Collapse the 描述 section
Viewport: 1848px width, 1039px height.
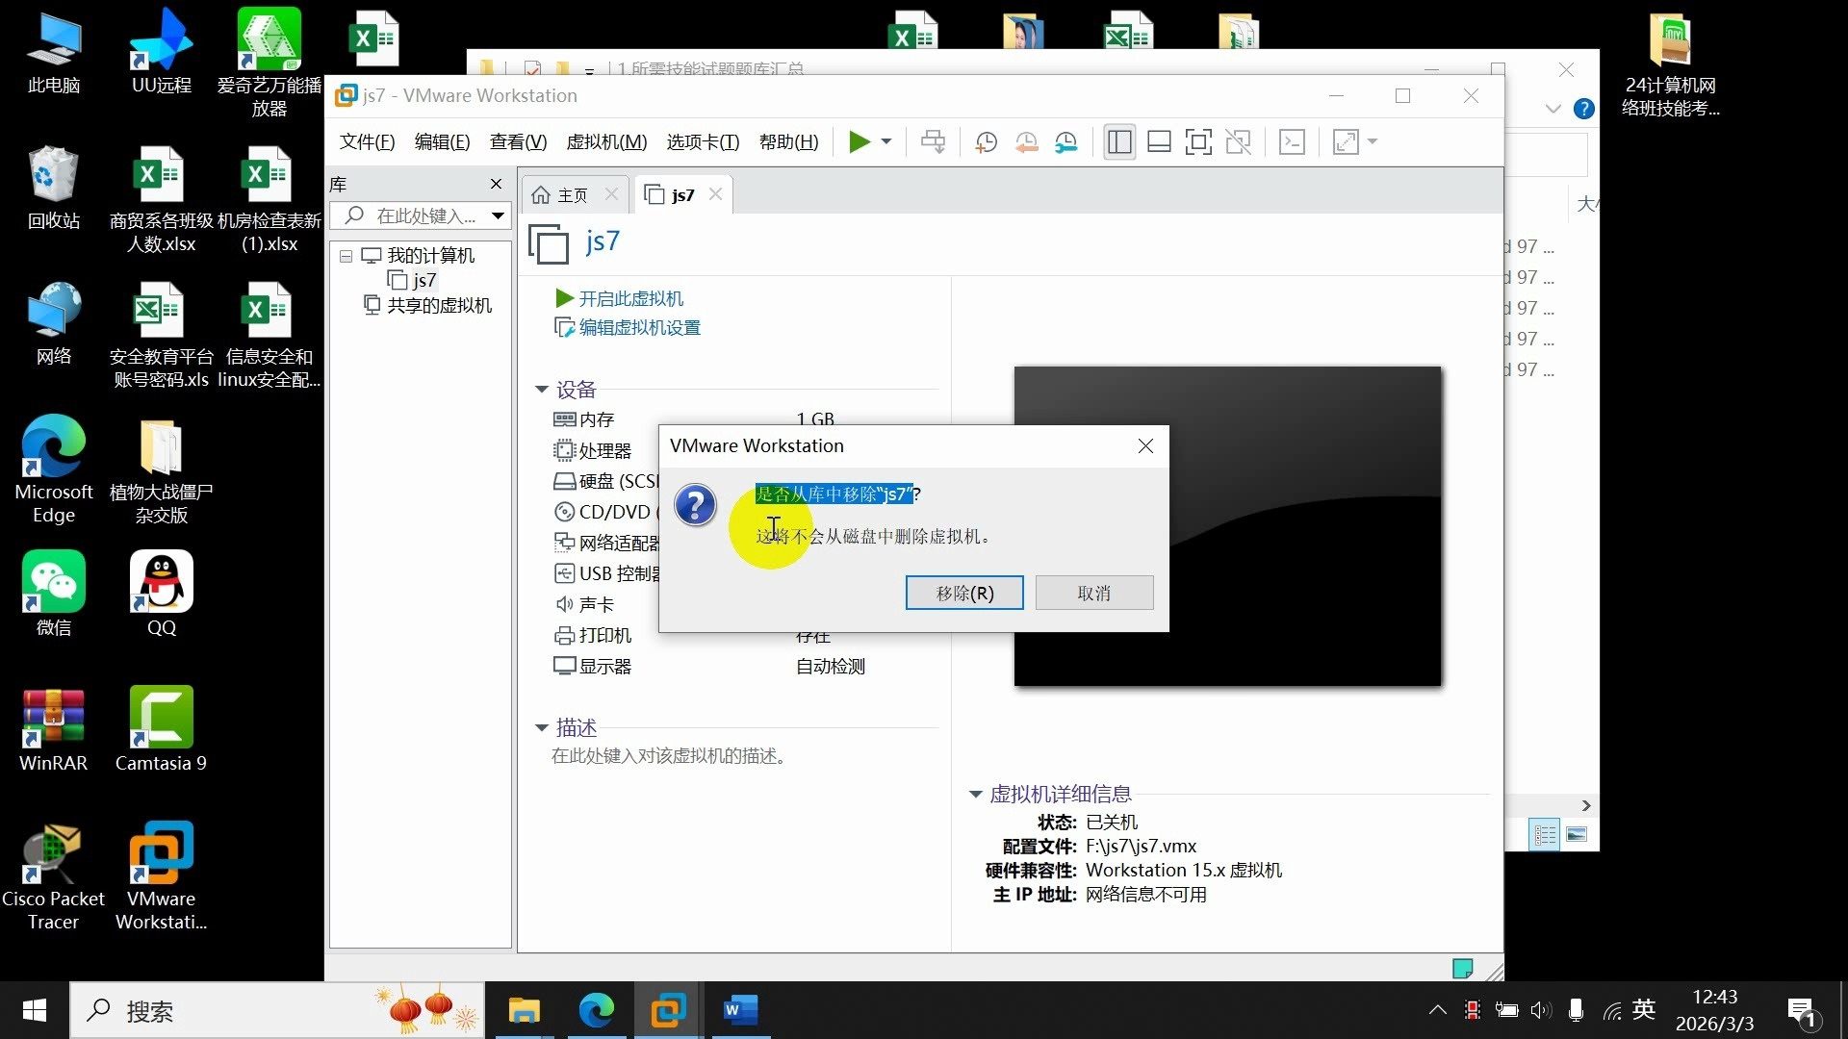click(541, 728)
